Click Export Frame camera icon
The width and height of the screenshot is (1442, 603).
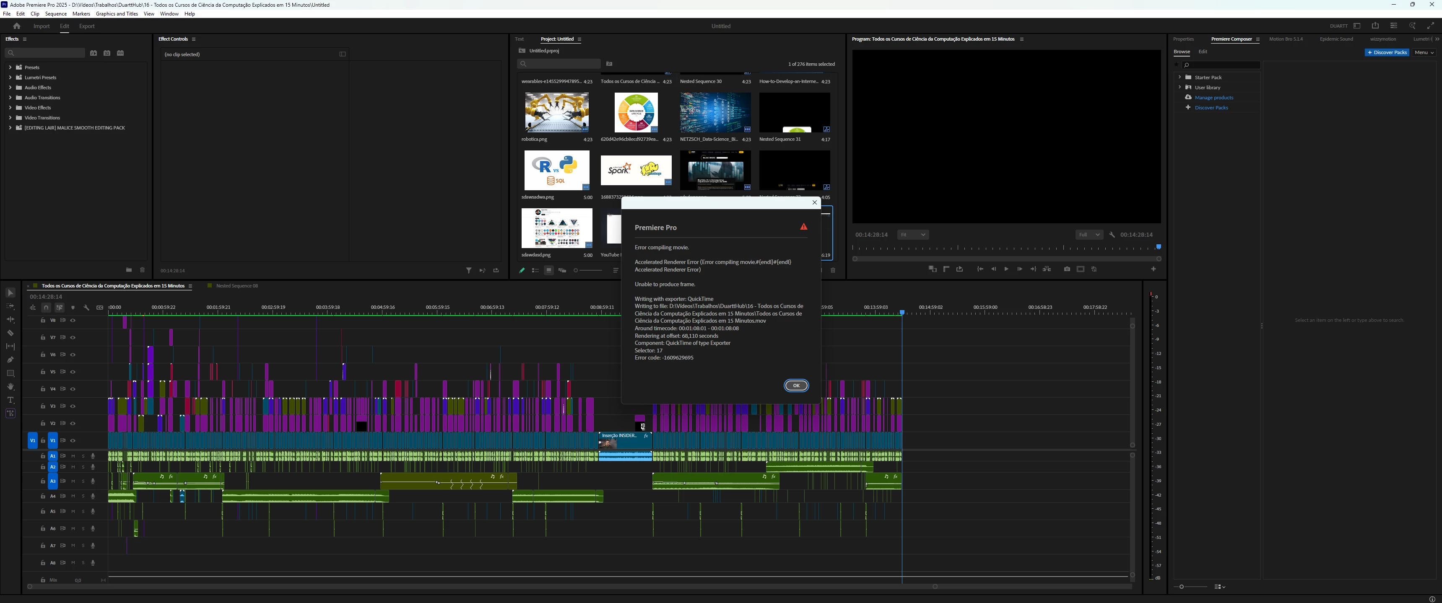(1067, 269)
